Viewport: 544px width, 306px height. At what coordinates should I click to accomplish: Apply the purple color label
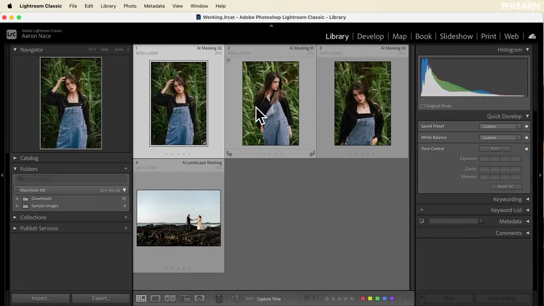392,298
